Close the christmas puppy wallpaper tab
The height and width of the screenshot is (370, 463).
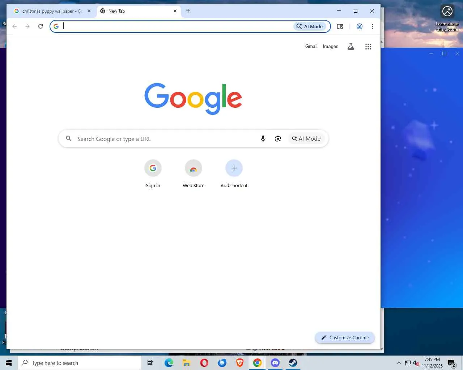coord(89,11)
